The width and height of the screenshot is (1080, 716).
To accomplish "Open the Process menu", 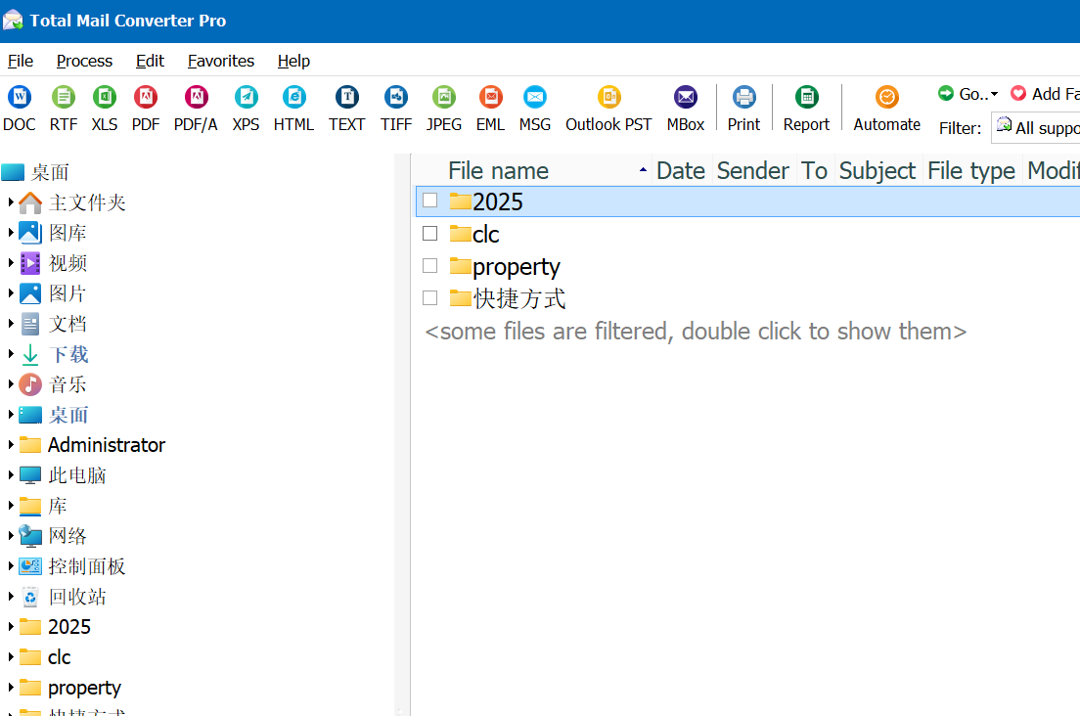I will point(84,61).
